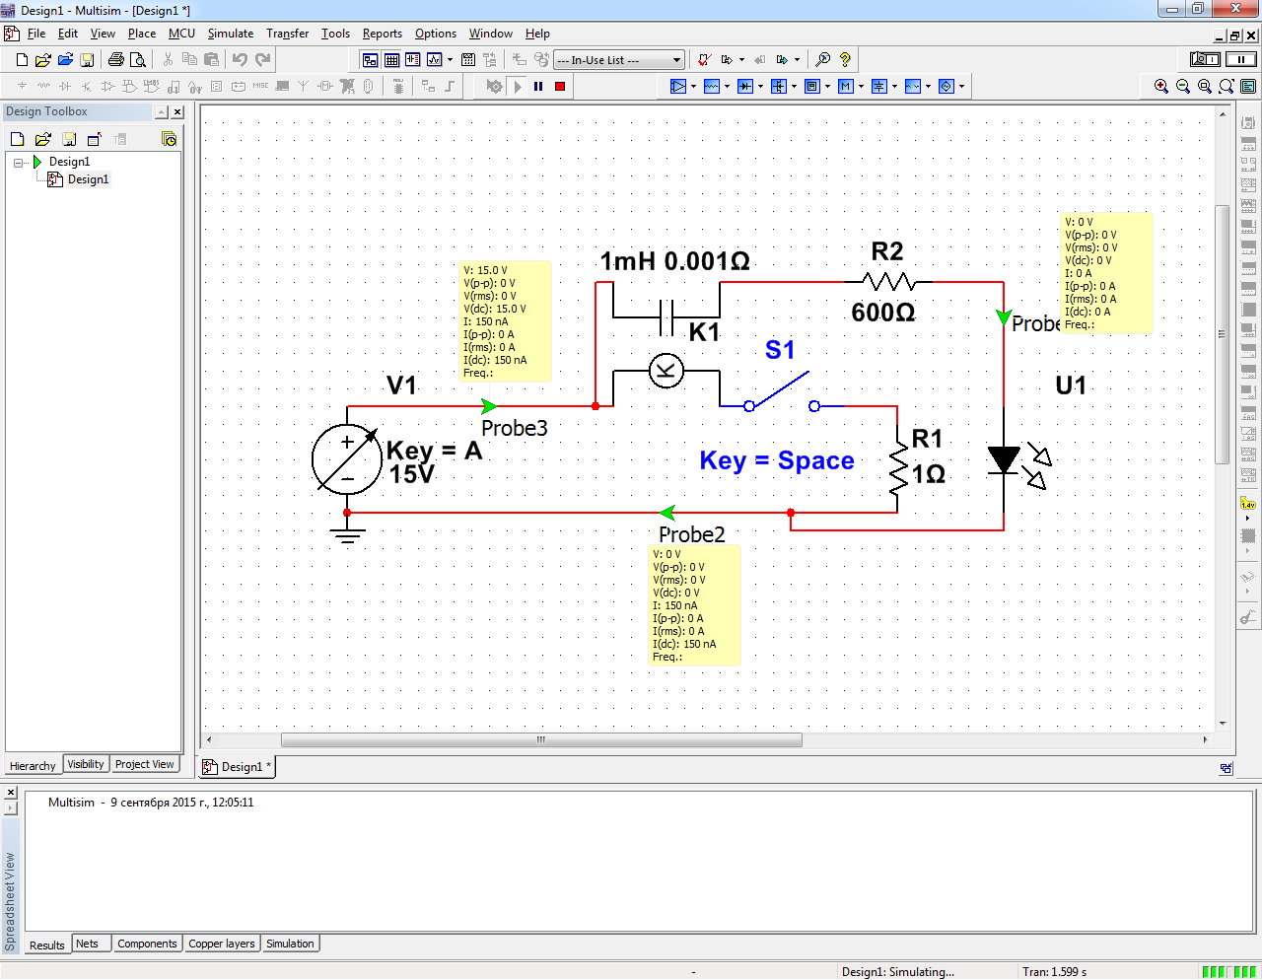Screen dimensions: 1262x980
Task: Click the electrical rules check icon
Action: tap(704, 60)
